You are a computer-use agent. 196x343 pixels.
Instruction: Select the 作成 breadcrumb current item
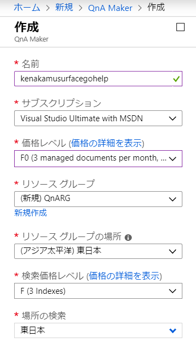click(x=156, y=8)
